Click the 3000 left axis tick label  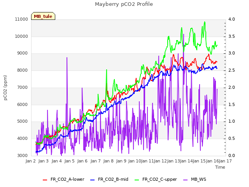(23, 155)
